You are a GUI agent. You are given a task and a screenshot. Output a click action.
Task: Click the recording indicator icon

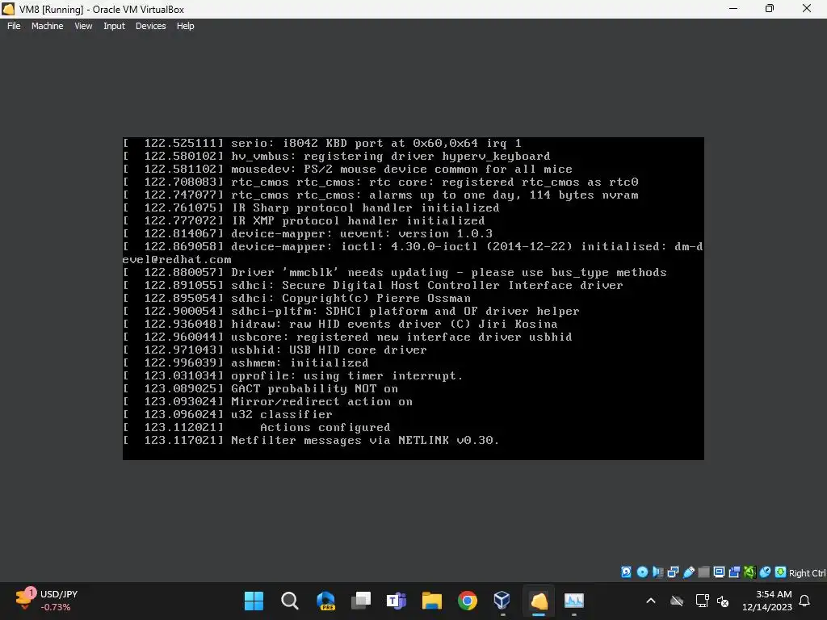point(734,572)
